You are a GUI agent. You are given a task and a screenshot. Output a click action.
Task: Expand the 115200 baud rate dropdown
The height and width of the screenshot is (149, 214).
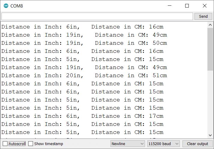163,144
